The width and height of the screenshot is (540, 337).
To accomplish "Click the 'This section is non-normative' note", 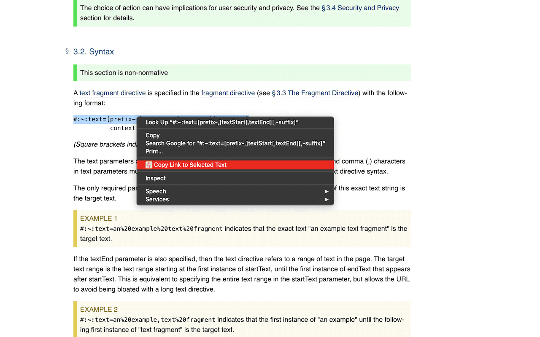I will coord(124,72).
